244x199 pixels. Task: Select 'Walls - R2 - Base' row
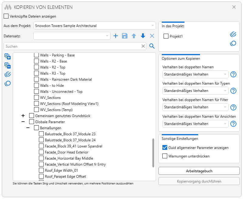click(x=53, y=61)
